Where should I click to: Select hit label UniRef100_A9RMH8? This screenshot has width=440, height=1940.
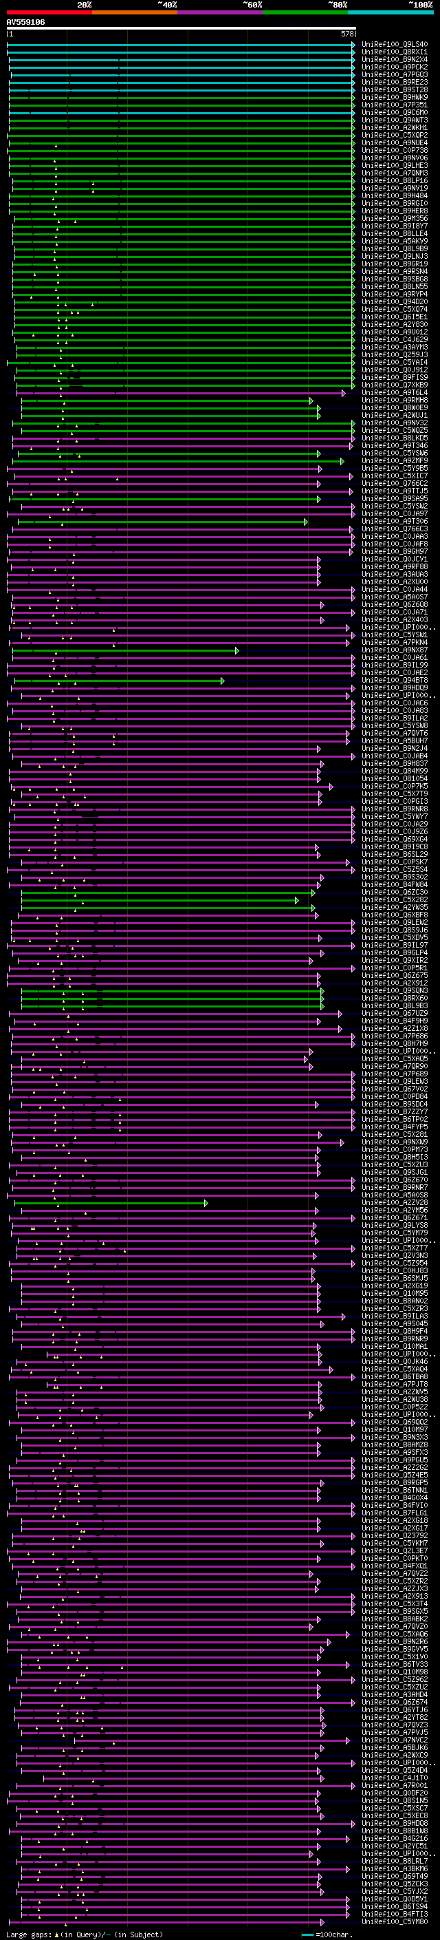point(395,400)
